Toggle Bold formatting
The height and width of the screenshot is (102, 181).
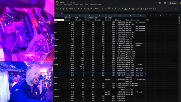pyautogui.click(x=116, y=9)
